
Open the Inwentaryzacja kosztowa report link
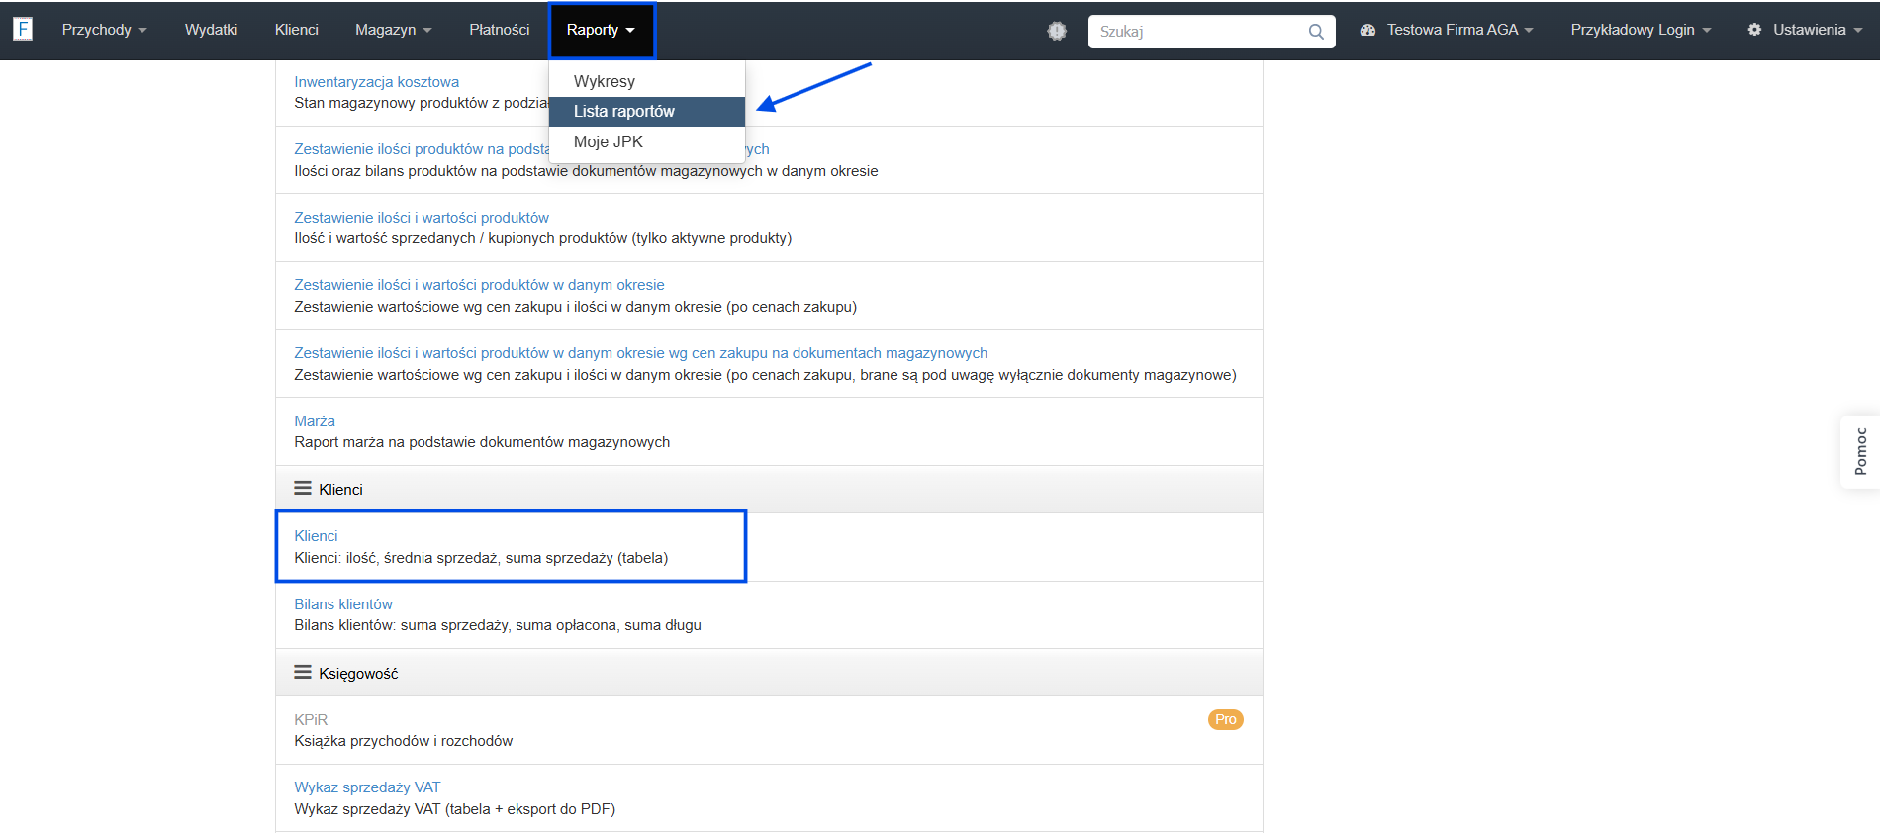coord(376,82)
